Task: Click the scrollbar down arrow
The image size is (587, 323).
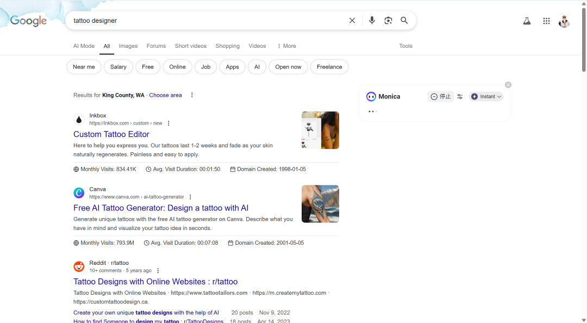Action: tap(584, 320)
